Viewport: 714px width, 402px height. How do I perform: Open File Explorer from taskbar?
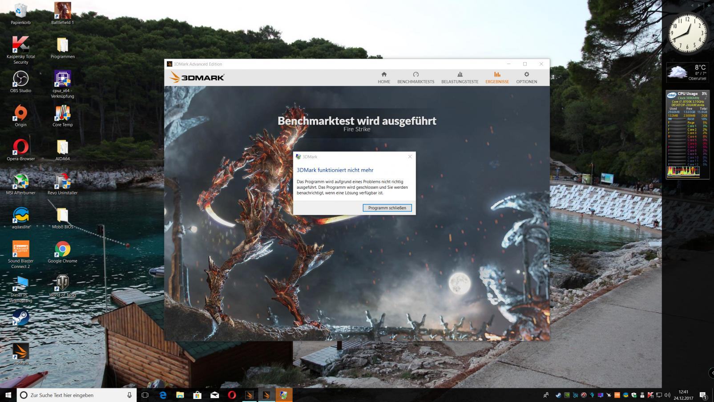pyautogui.click(x=180, y=395)
